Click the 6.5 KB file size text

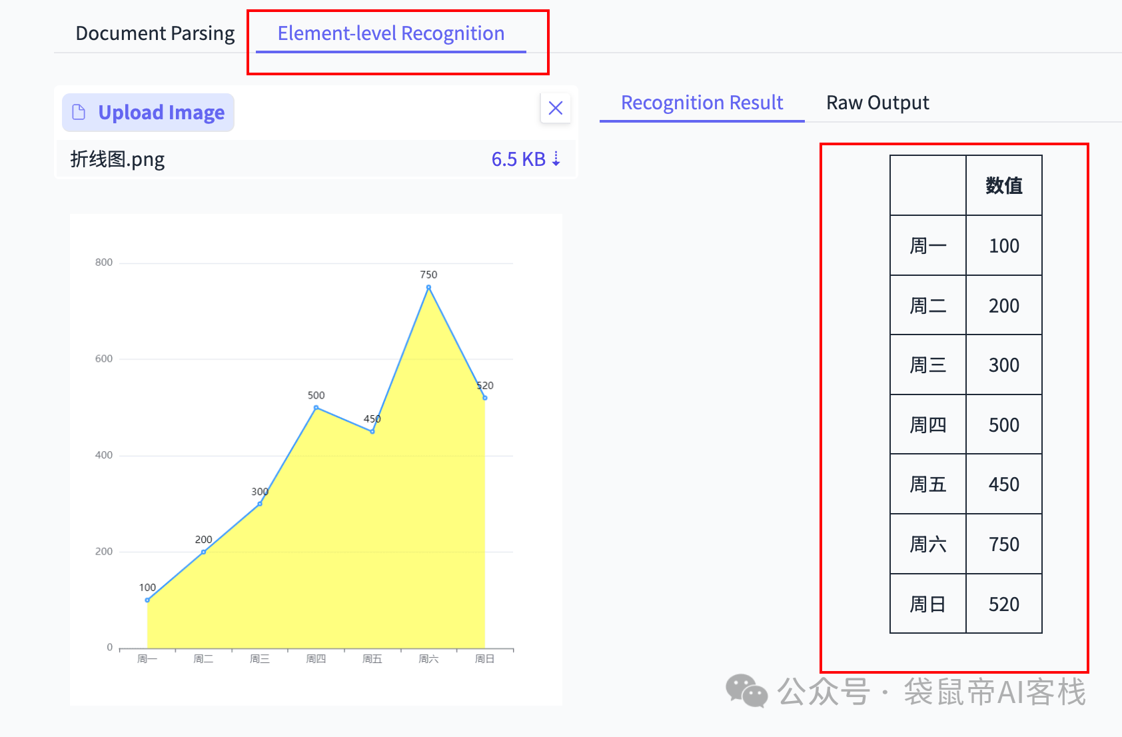(x=518, y=159)
